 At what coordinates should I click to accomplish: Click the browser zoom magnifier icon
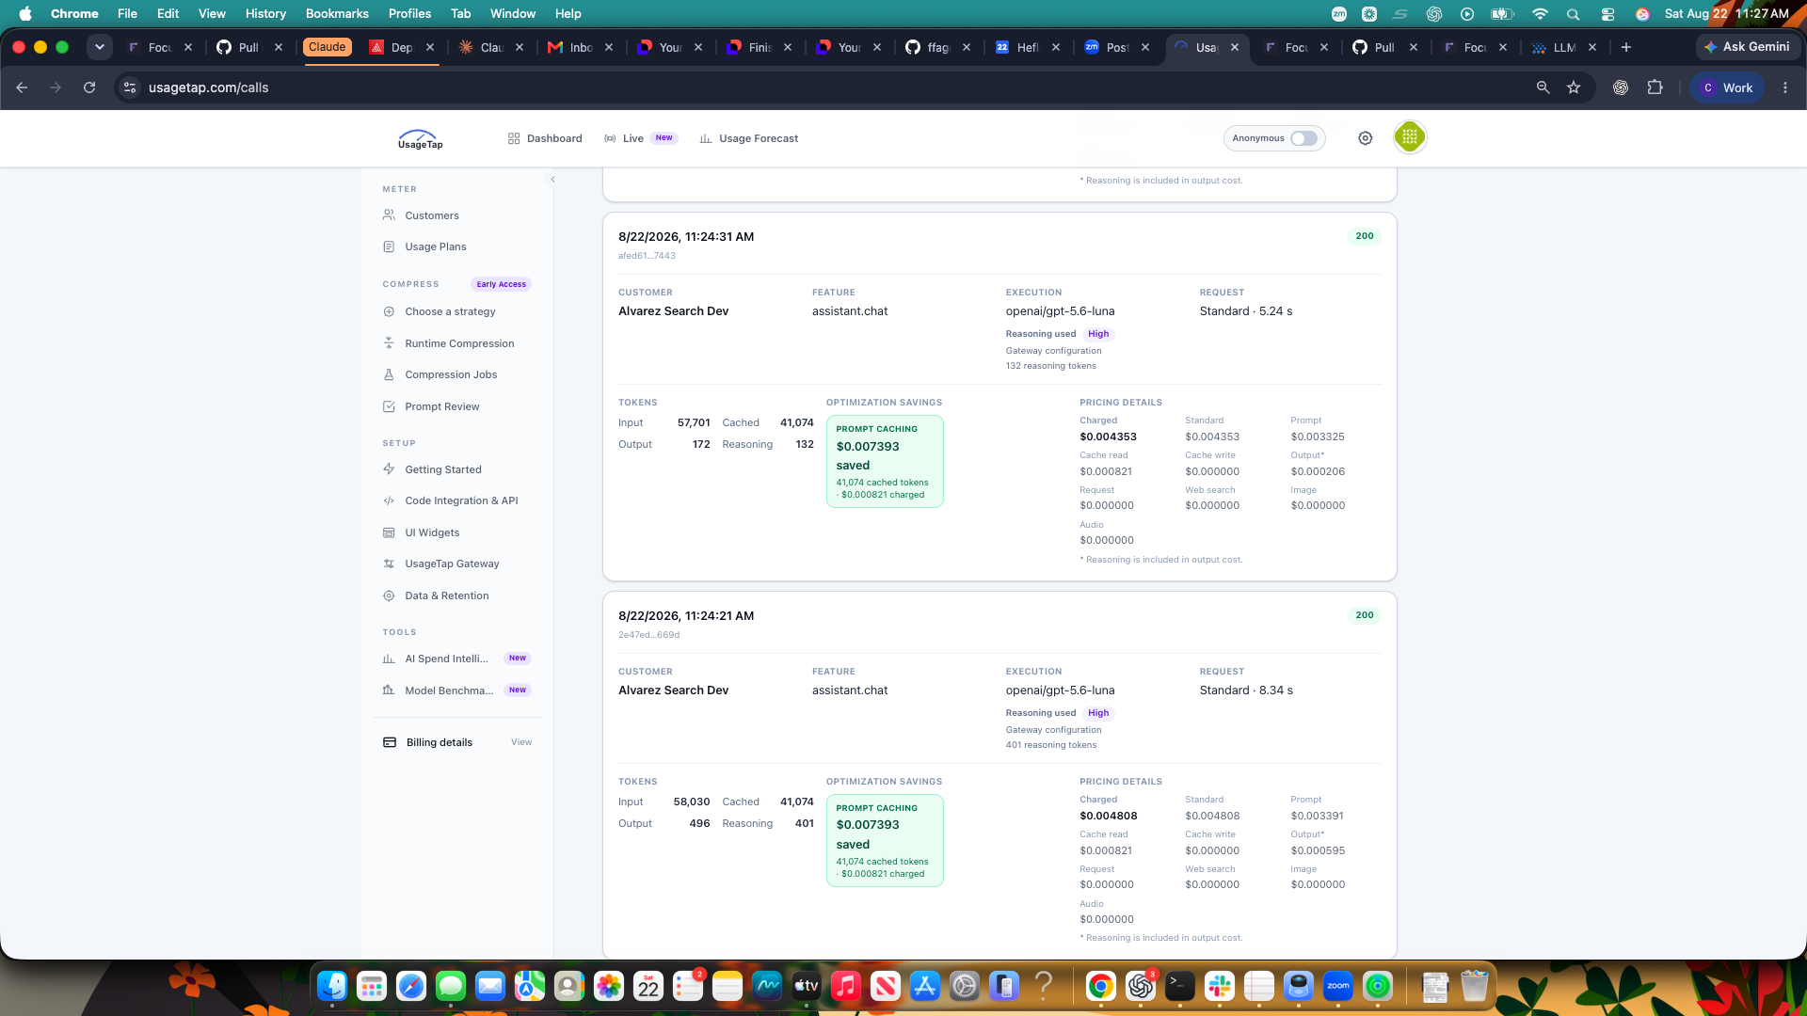click(1543, 87)
